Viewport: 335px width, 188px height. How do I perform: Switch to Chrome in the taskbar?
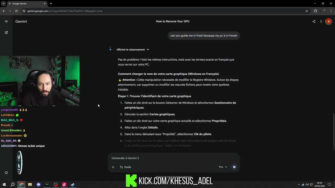point(21,185)
